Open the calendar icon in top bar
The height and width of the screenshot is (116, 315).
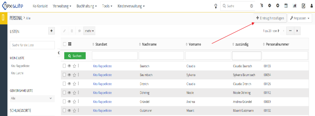point(286,6)
